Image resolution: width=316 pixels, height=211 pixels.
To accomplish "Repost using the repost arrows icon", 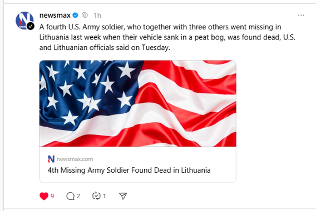I will tap(96, 196).
